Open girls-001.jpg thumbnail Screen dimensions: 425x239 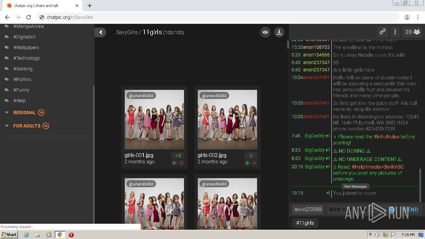[154, 119]
